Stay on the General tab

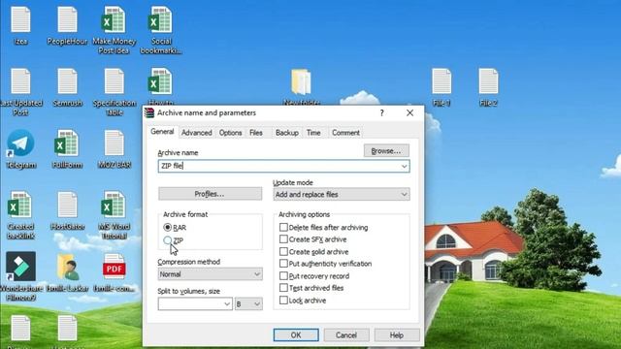pos(162,132)
